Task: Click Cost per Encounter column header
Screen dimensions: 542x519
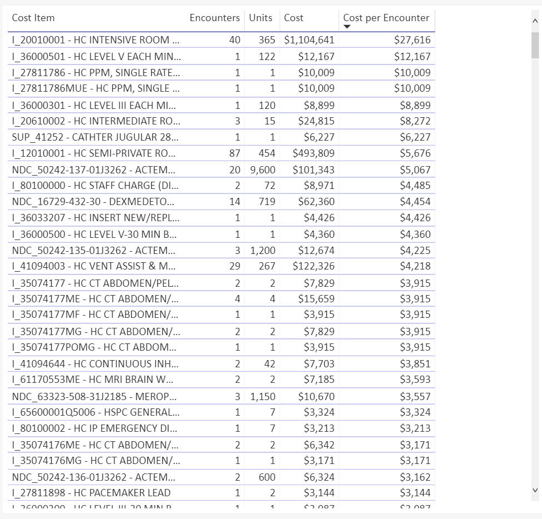Action: 386,18
